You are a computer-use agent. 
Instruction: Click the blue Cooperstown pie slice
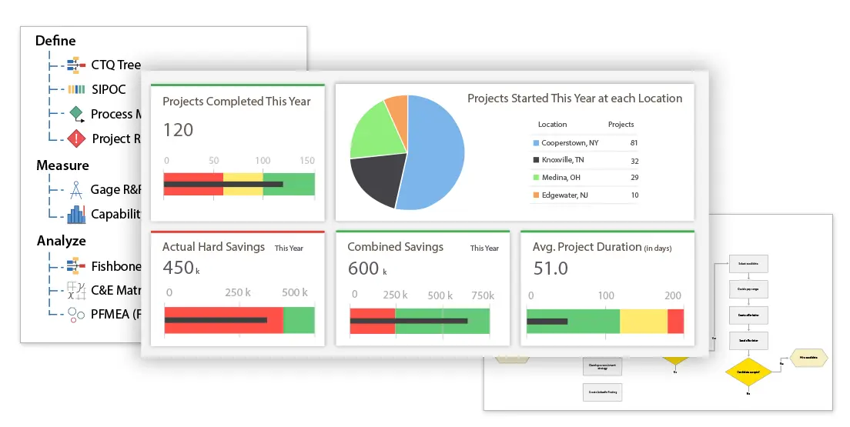(x=437, y=150)
